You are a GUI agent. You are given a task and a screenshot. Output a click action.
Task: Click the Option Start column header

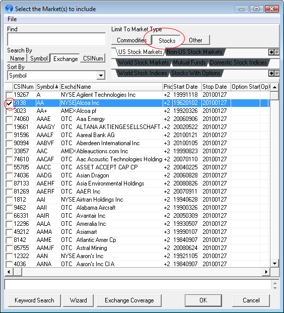click(x=246, y=87)
